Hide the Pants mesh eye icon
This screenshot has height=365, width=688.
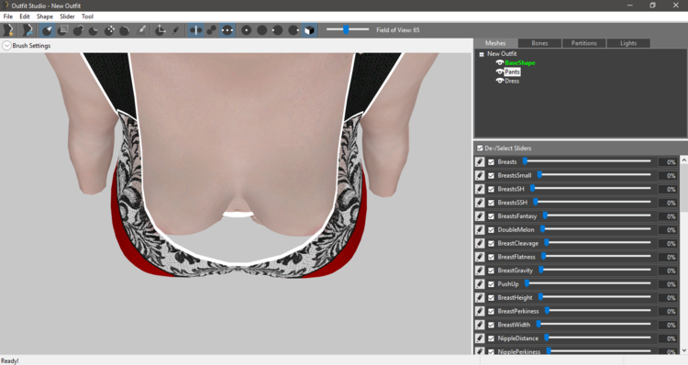tap(499, 72)
